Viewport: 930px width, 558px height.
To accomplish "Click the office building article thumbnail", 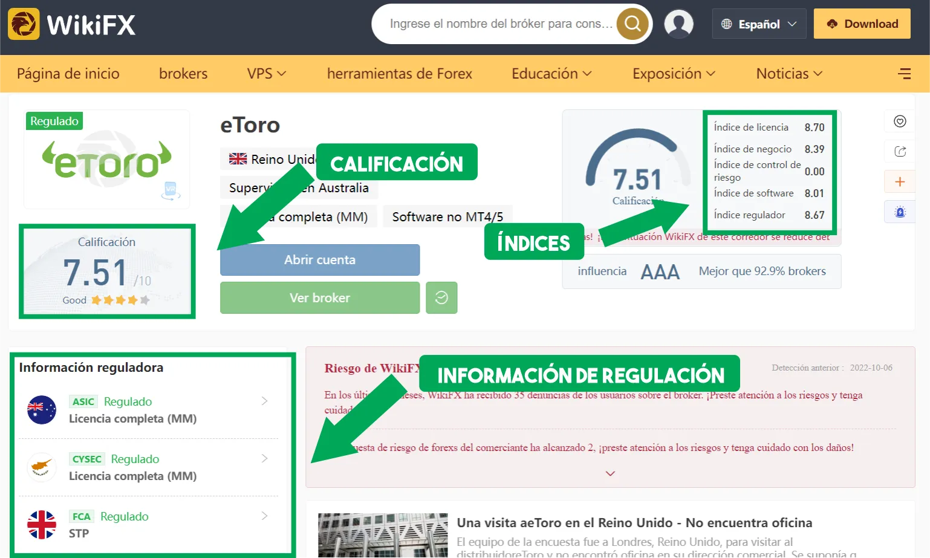I will (383, 536).
